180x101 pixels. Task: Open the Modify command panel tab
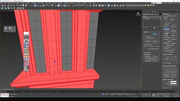point(147,12)
